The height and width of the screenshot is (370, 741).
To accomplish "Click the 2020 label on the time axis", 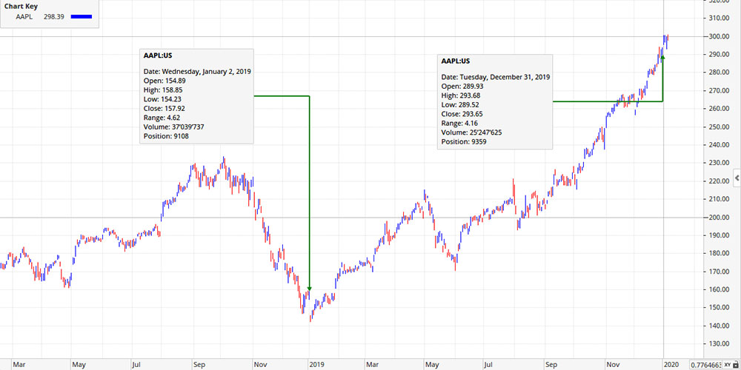I will [x=671, y=364].
